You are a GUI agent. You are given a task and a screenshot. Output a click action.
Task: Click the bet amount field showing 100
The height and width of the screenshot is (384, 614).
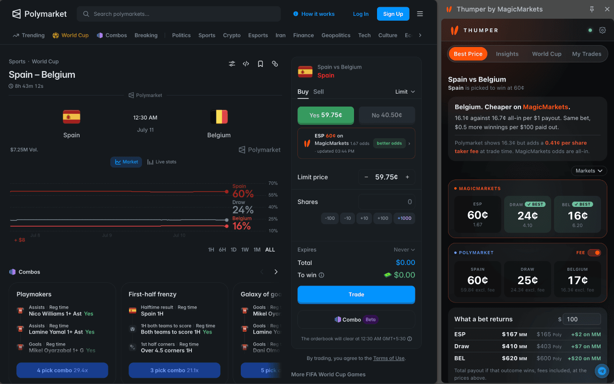point(581,319)
